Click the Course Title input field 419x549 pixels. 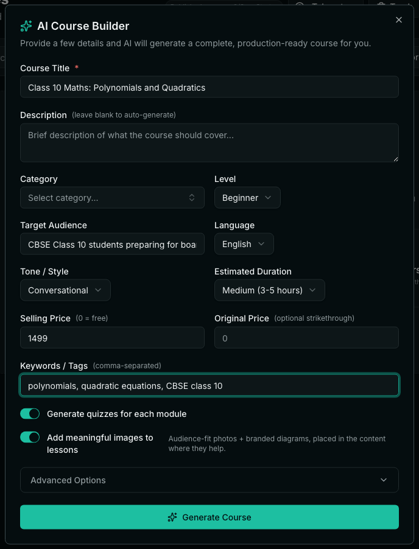click(209, 87)
